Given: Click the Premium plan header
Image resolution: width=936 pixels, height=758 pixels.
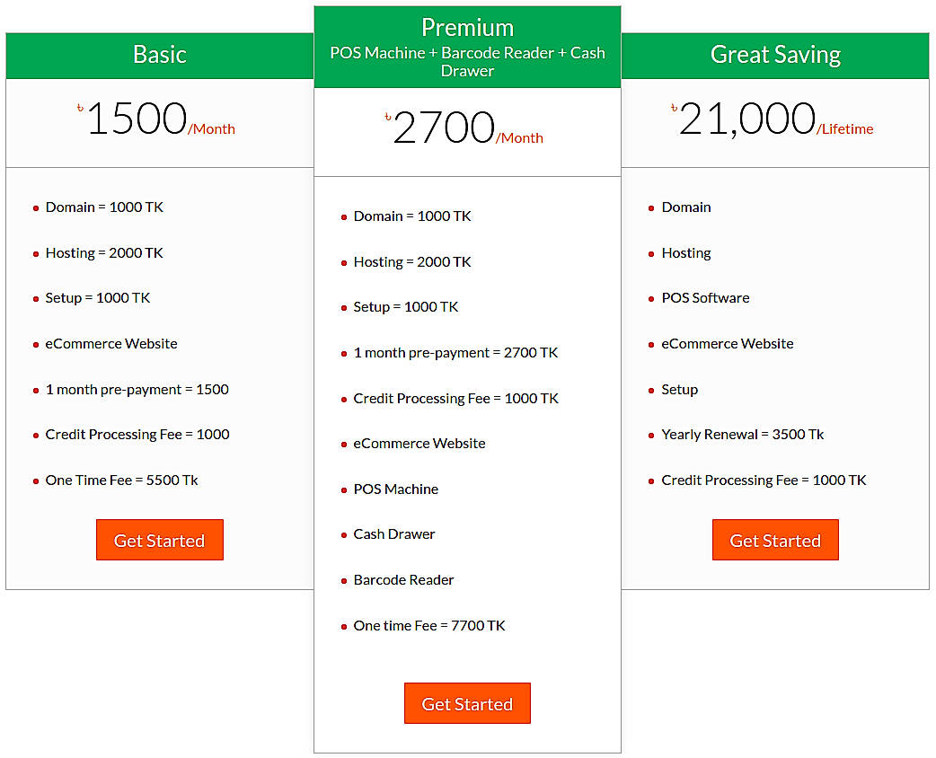Looking at the screenshot, I should 467,28.
